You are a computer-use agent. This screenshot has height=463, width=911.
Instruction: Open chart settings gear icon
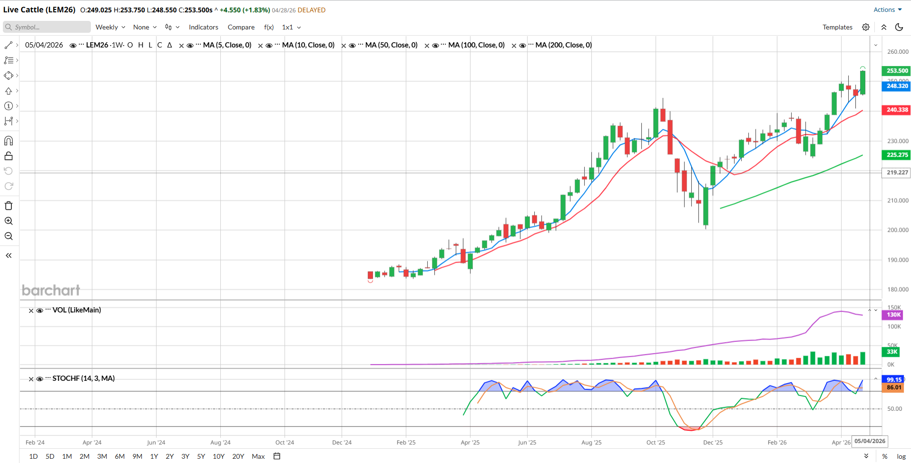click(866, 27)
